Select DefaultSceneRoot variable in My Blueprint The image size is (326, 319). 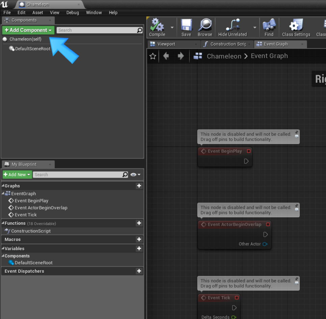pos(33,263)
